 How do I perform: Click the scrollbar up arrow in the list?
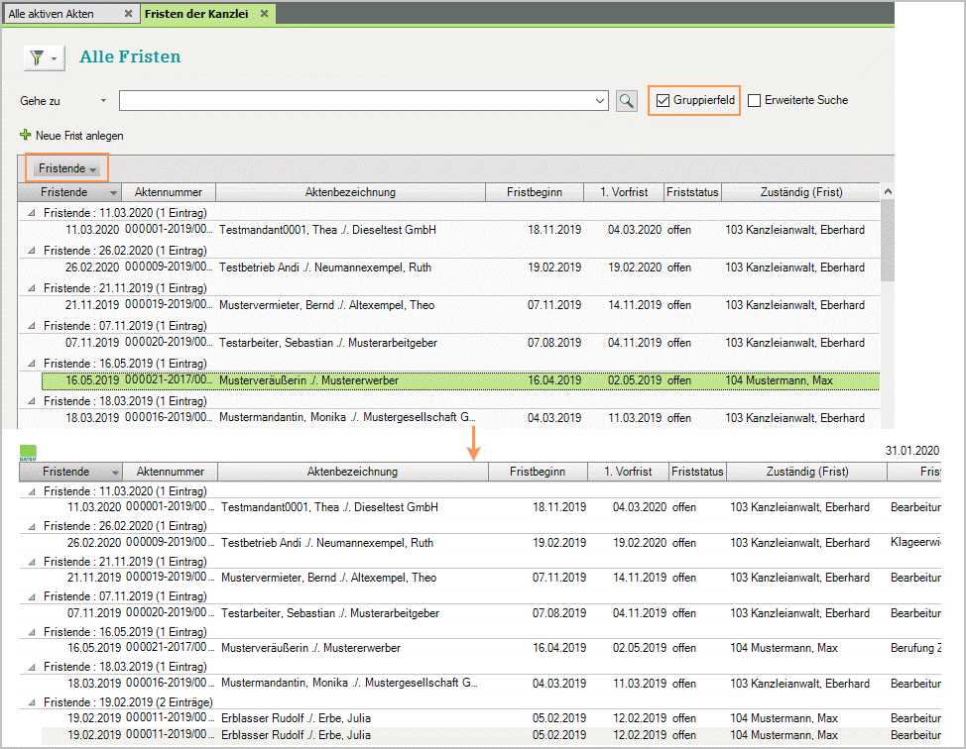click(x=887, y=192)
